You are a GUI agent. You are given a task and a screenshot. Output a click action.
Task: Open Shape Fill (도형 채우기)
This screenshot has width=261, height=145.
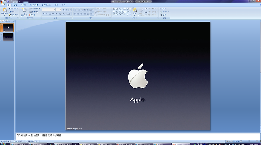coord(151,8)
